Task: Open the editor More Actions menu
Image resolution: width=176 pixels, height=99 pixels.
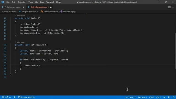Action: click(174, 7)
